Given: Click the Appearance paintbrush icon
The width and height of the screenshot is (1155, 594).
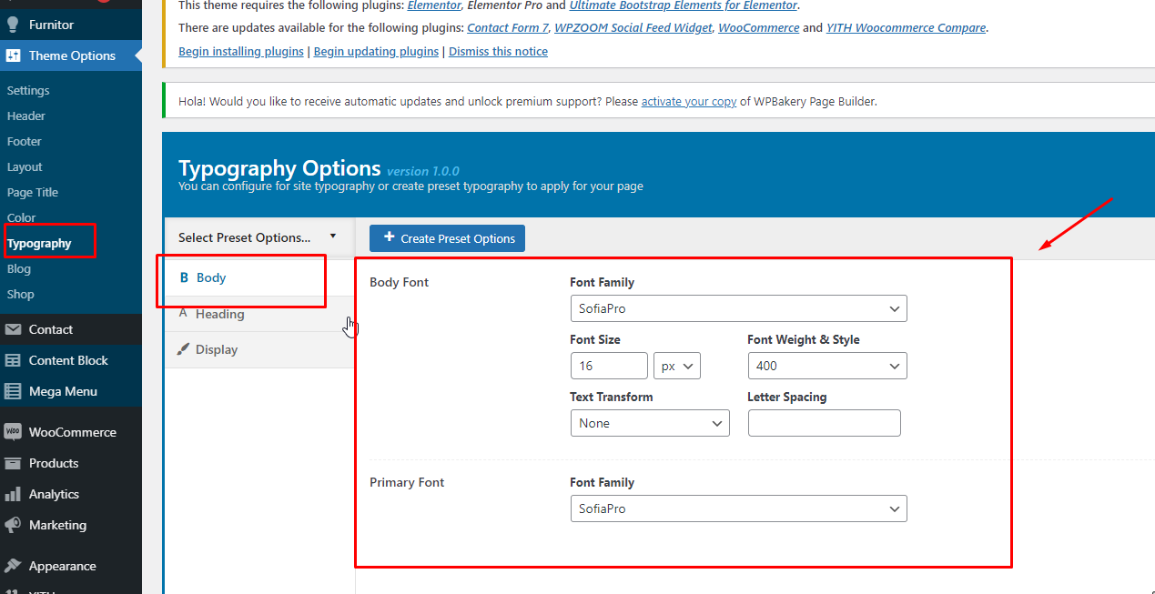Looking at the screenshot, I should tap(13, 566).
